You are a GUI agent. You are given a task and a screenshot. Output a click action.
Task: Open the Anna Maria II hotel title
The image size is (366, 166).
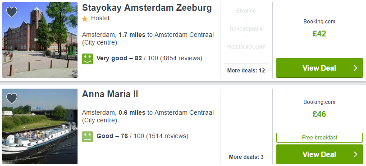(x=110, y=94)
